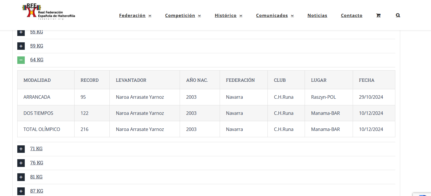431x196 pixels.
Task: Click the reCAPTCHA badge in corner
Action: tap(422, 194)
